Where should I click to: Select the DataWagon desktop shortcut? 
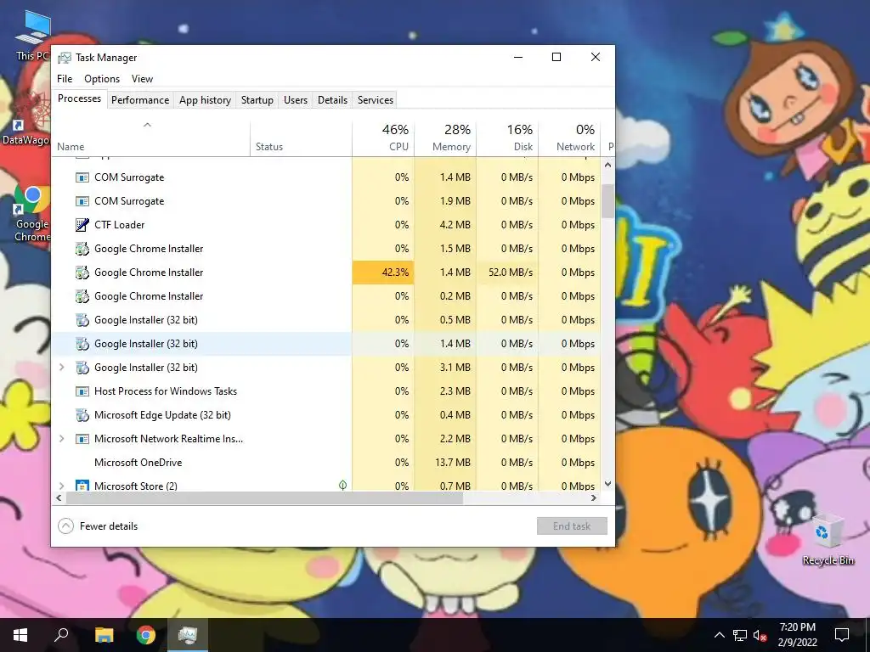click(x=25, y=119)
